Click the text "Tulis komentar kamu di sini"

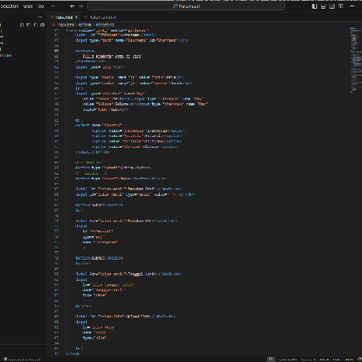click(112, 57)
